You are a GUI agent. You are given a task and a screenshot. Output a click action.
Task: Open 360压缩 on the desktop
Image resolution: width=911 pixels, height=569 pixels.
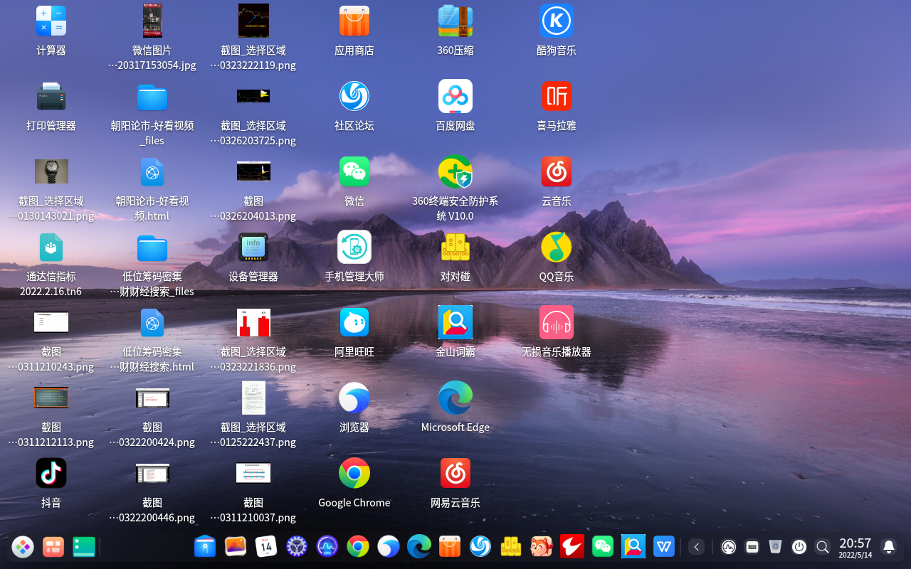point(455,21)
